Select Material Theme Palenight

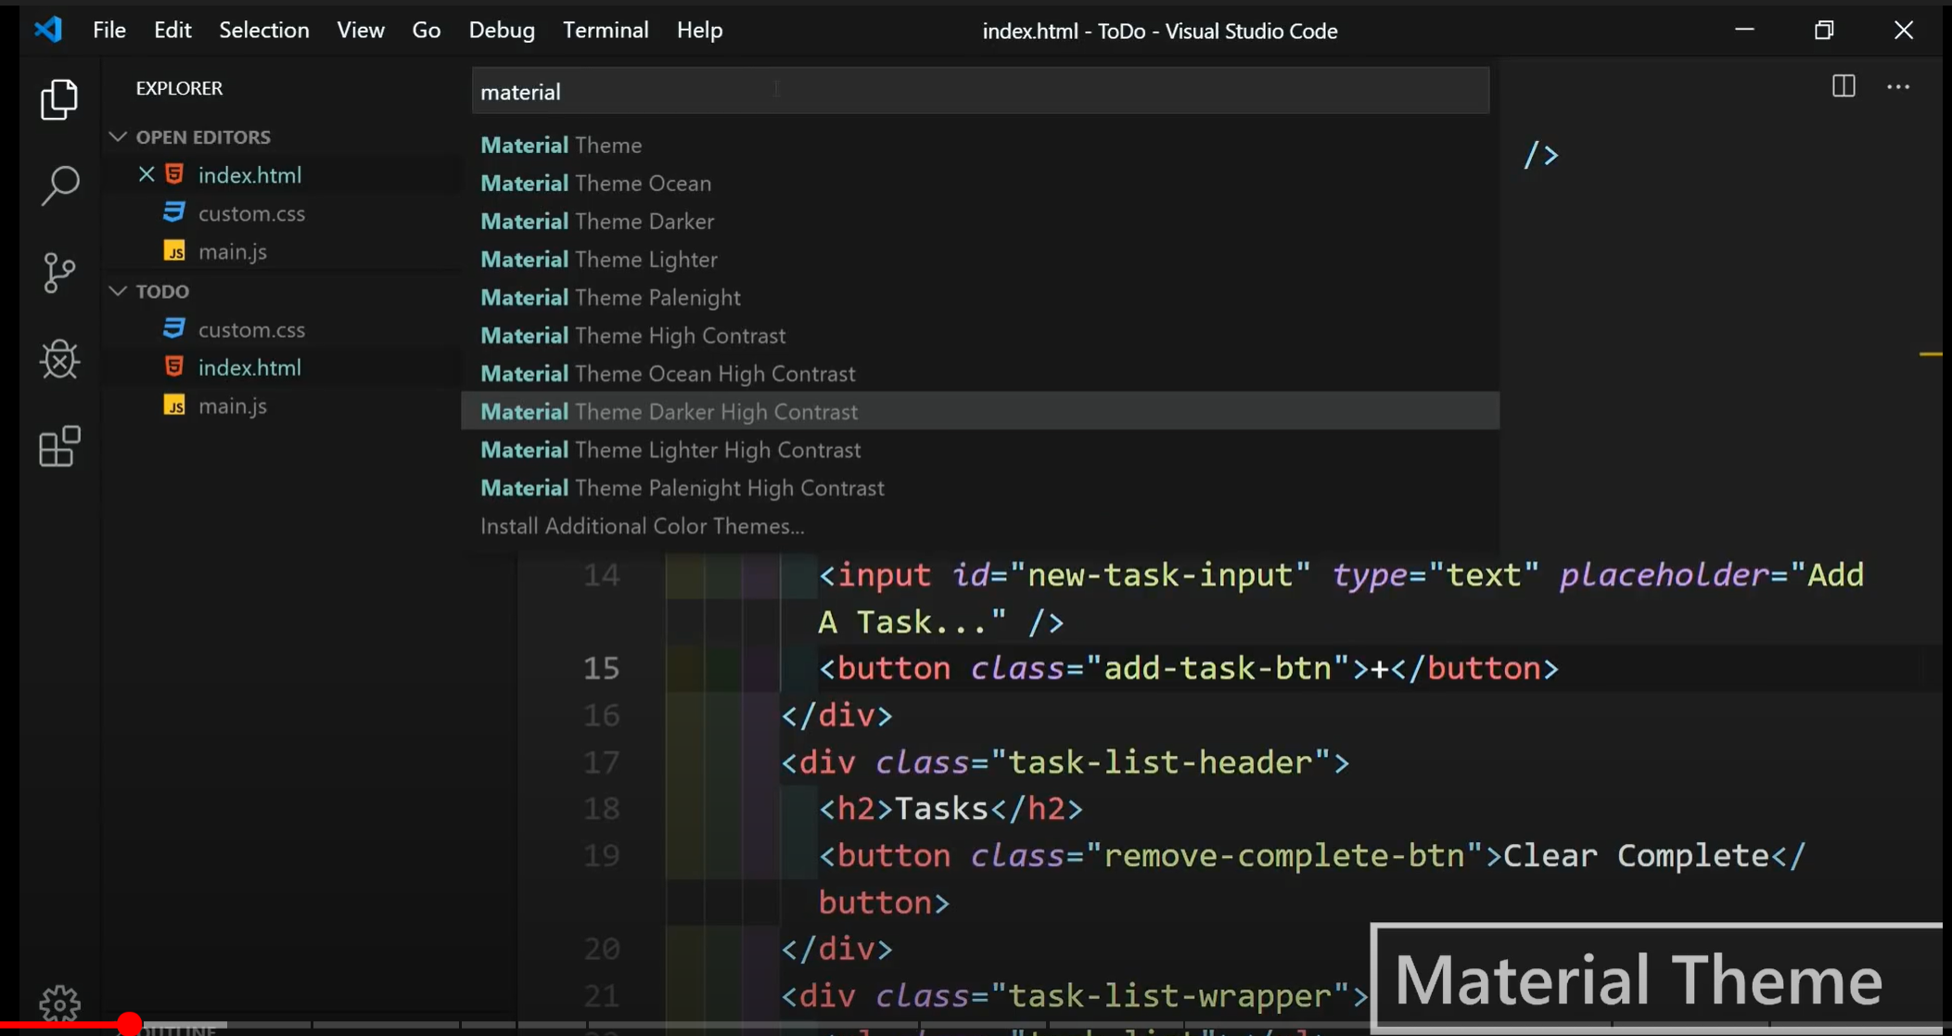(610, 298)
